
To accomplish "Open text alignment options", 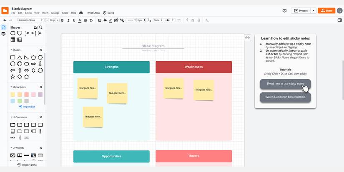I will tap(85, 20).
